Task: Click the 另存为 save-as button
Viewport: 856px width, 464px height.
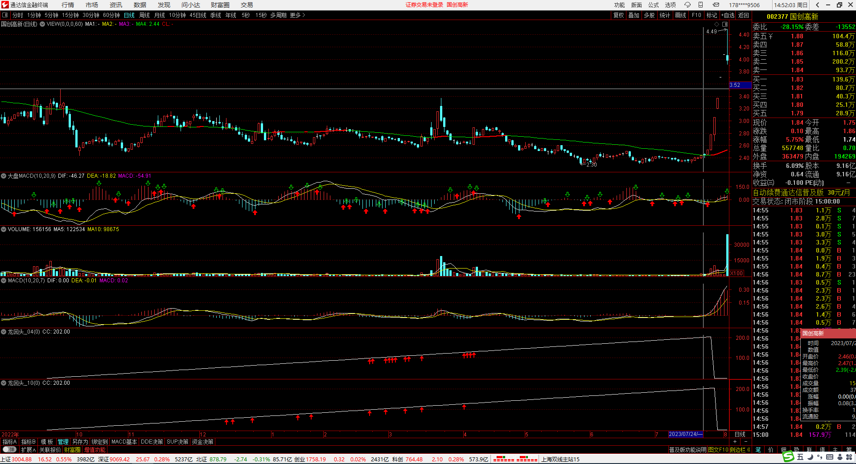Action: point(80,442)
